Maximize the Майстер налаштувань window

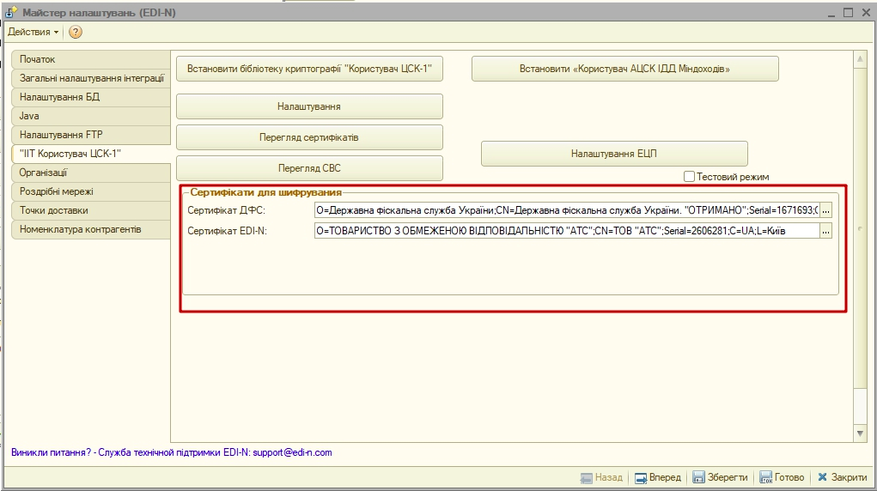(849, 12)
